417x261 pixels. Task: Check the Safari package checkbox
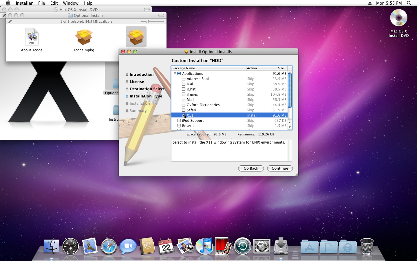(184, 110)
